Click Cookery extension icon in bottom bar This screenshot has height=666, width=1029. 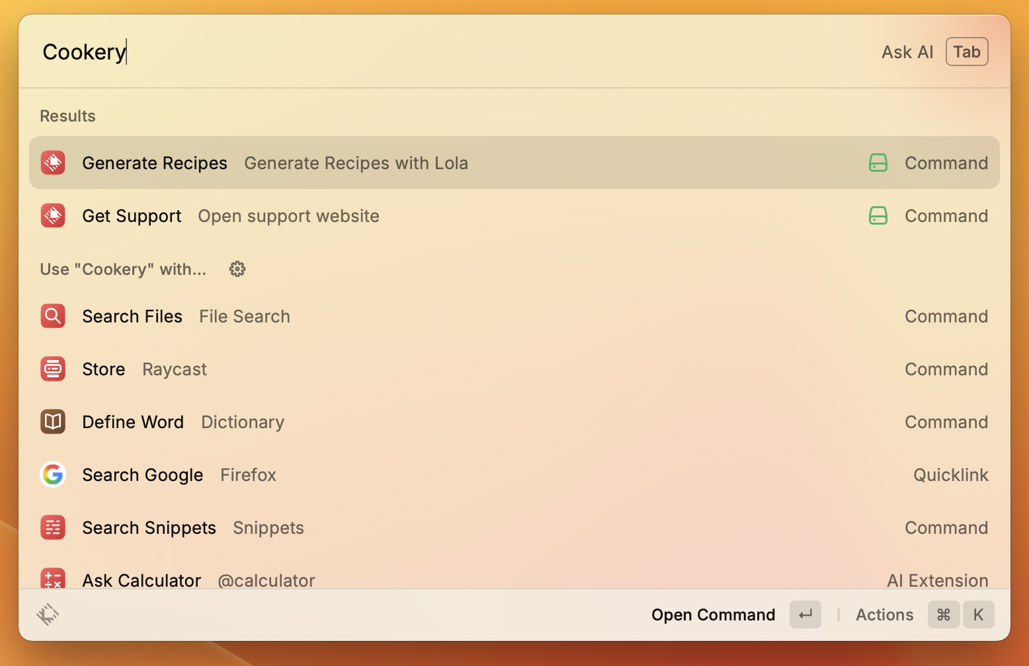[x=48, y=614]
